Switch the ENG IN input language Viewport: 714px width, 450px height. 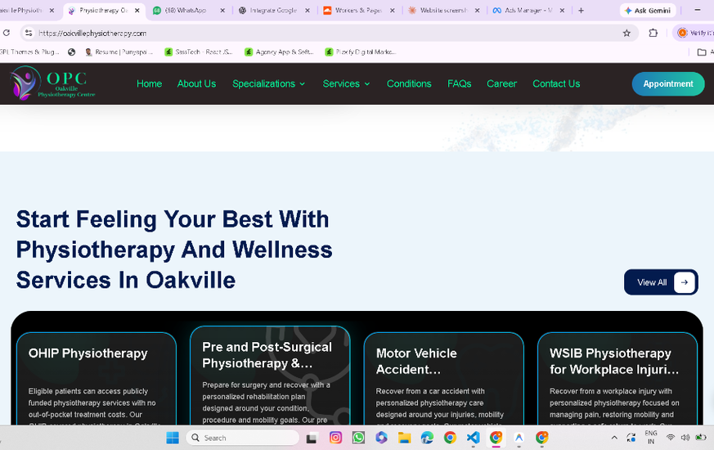point(651,437)
